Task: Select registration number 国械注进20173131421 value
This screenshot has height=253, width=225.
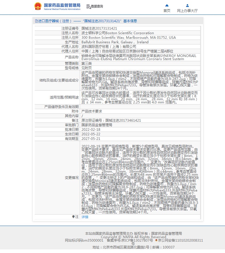Action: pos(99,28)
